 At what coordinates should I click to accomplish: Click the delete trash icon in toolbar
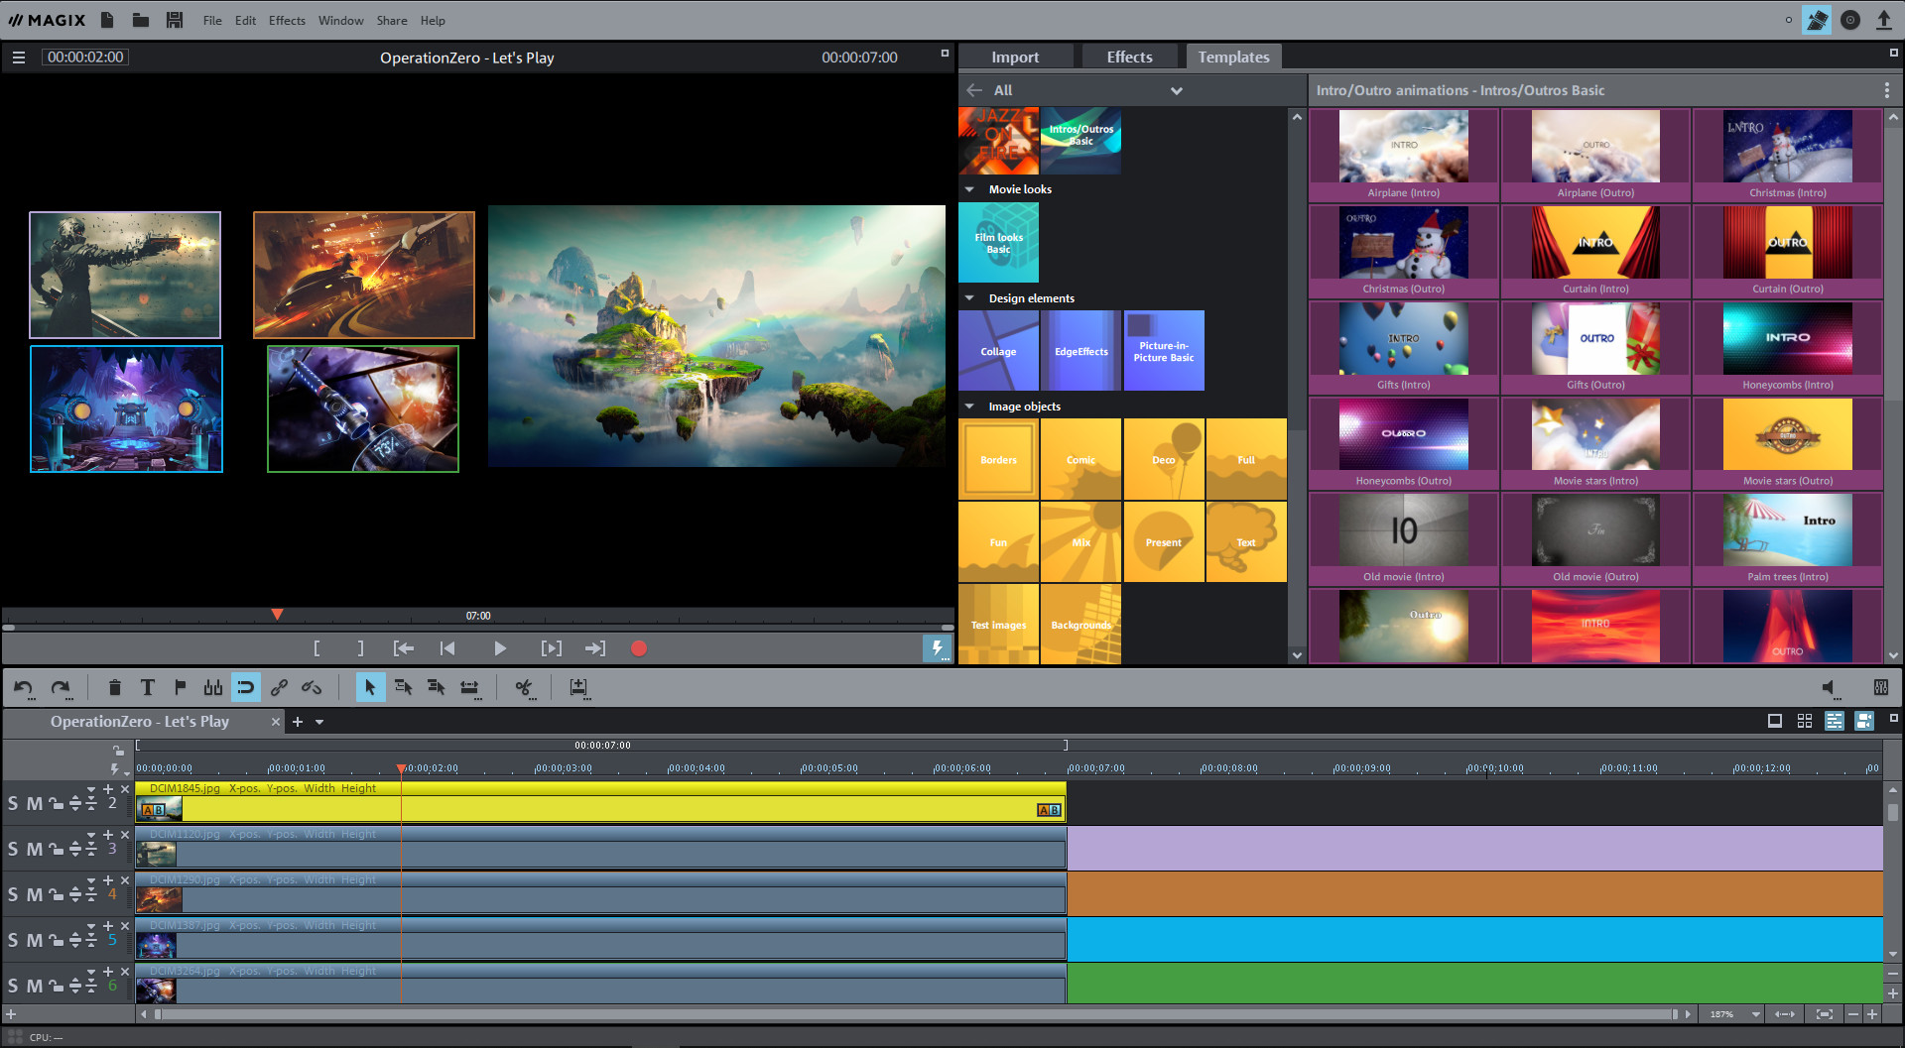coord(115,687)
